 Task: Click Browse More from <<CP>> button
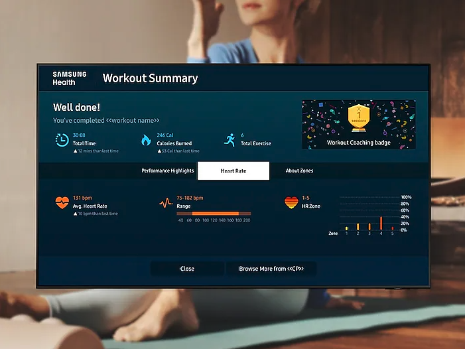click(x=271, y=269)
